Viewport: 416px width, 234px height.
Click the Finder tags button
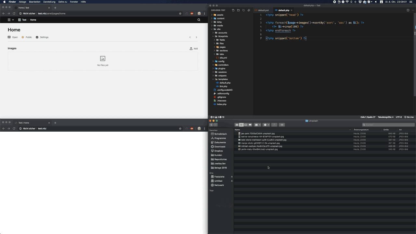click(x=282, y=125)
